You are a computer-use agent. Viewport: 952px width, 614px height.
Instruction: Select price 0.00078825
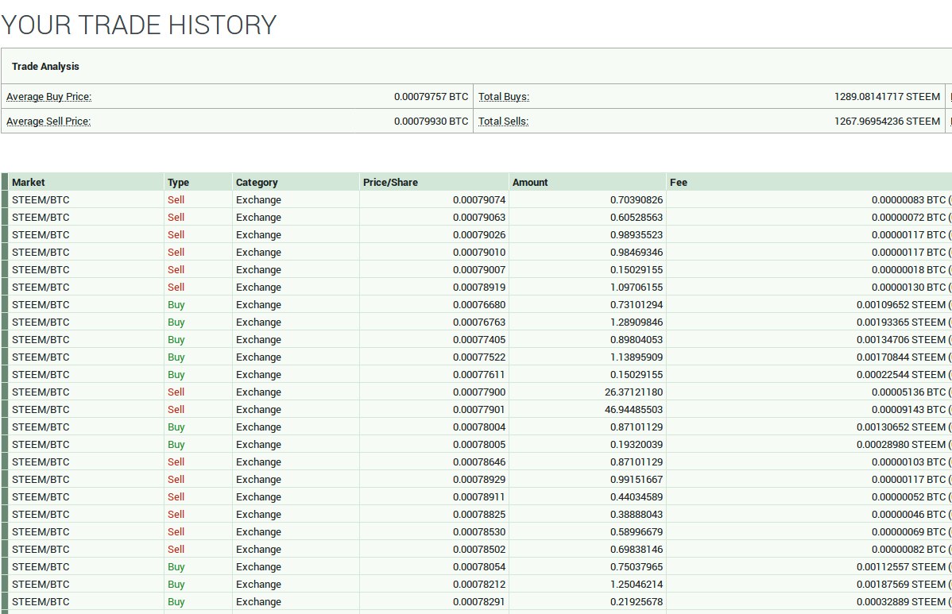(479, 515)
